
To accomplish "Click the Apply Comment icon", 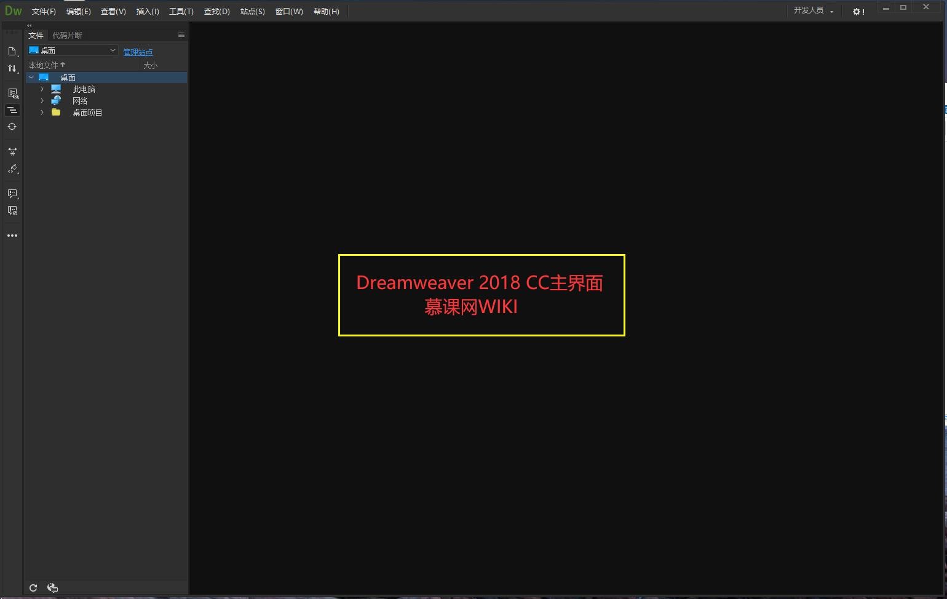I will 12,194.
